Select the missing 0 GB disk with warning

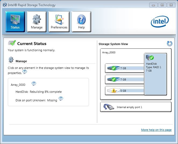pyautogui.click(x=124, y=91)
